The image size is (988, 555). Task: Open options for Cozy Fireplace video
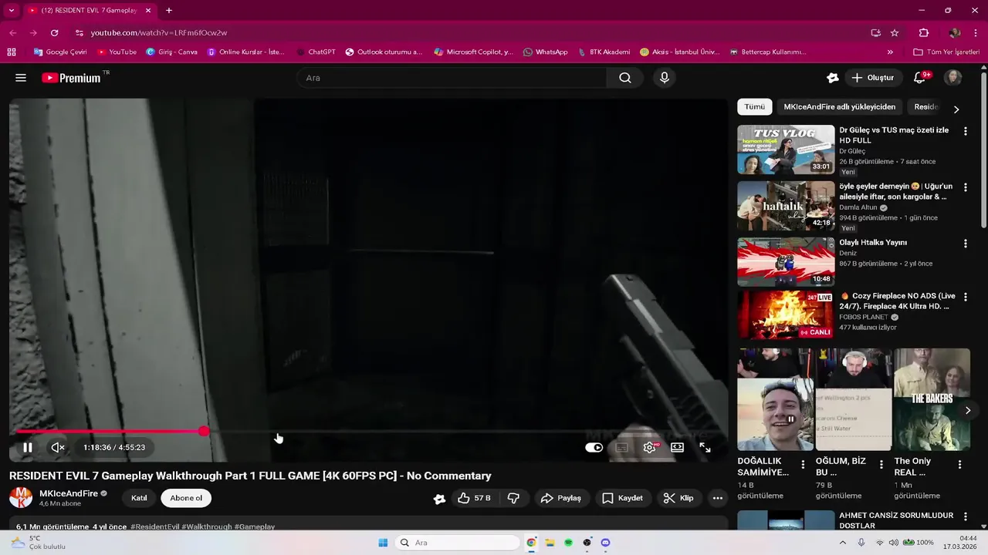(965, 297)
